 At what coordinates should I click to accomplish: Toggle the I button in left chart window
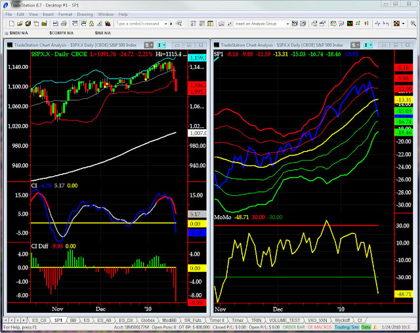tap(161, 45)
